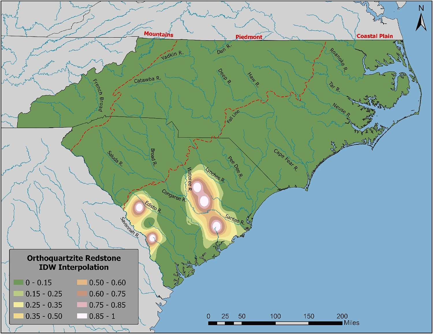Click the scale bar Miles label
Screen dimensions: 433x334
tap(352, 323)
